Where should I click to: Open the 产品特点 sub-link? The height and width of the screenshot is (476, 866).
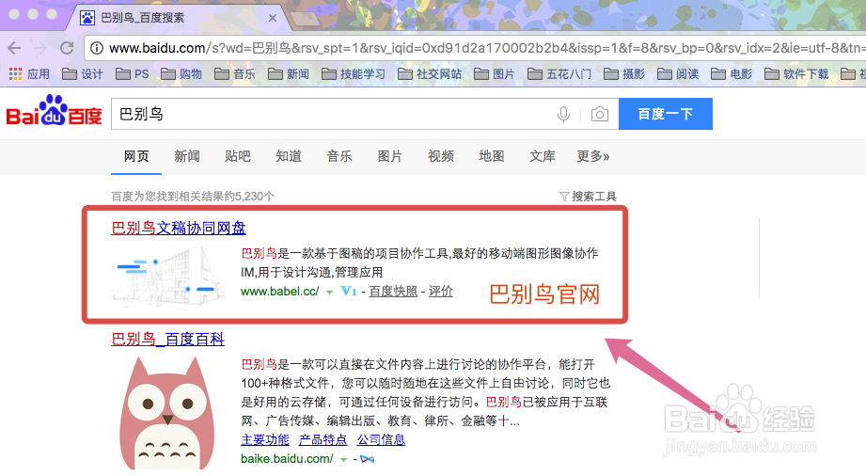(323, 439)
